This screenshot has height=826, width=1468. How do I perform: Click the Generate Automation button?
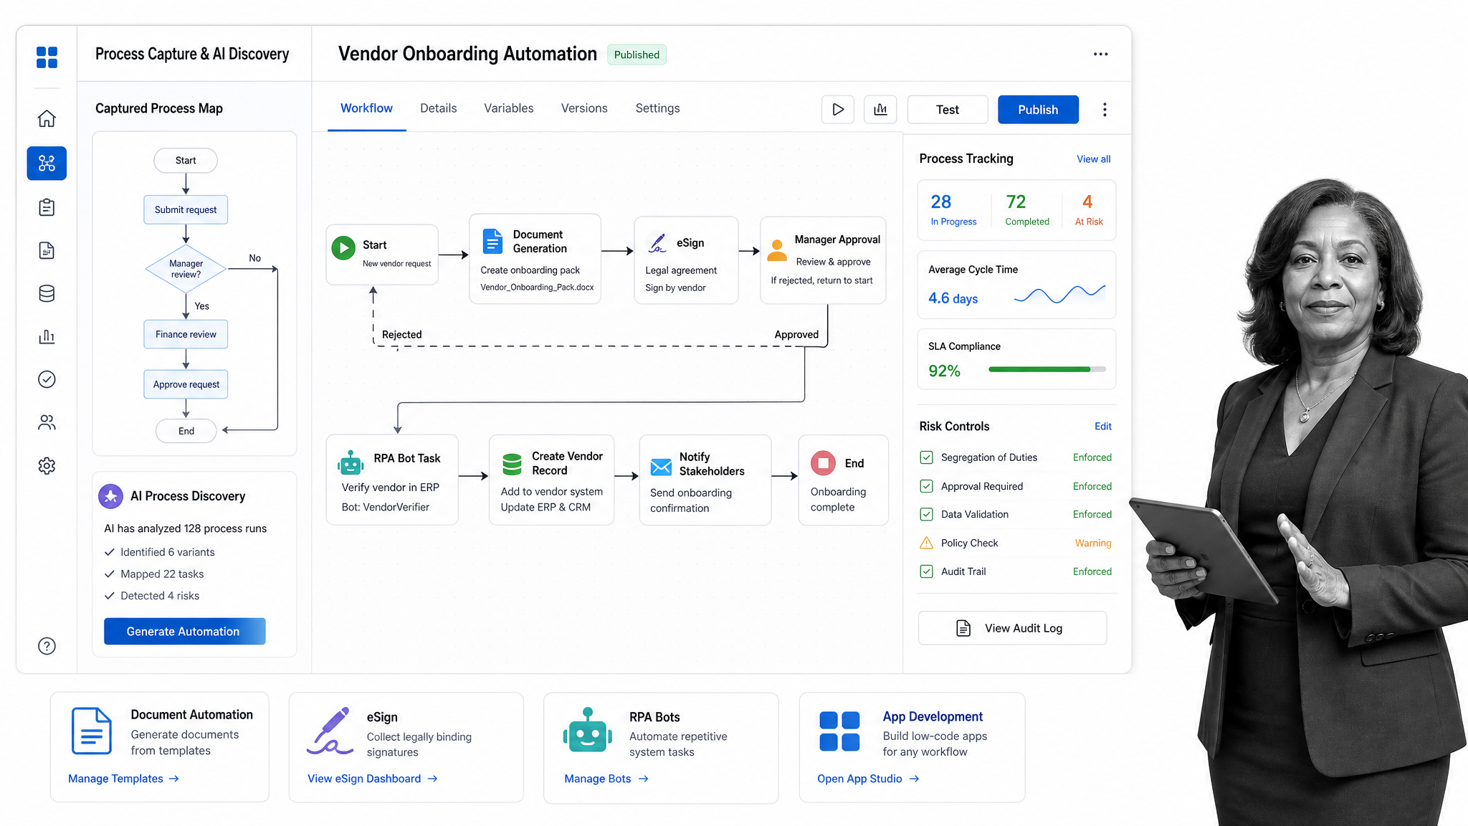(185, 631)
